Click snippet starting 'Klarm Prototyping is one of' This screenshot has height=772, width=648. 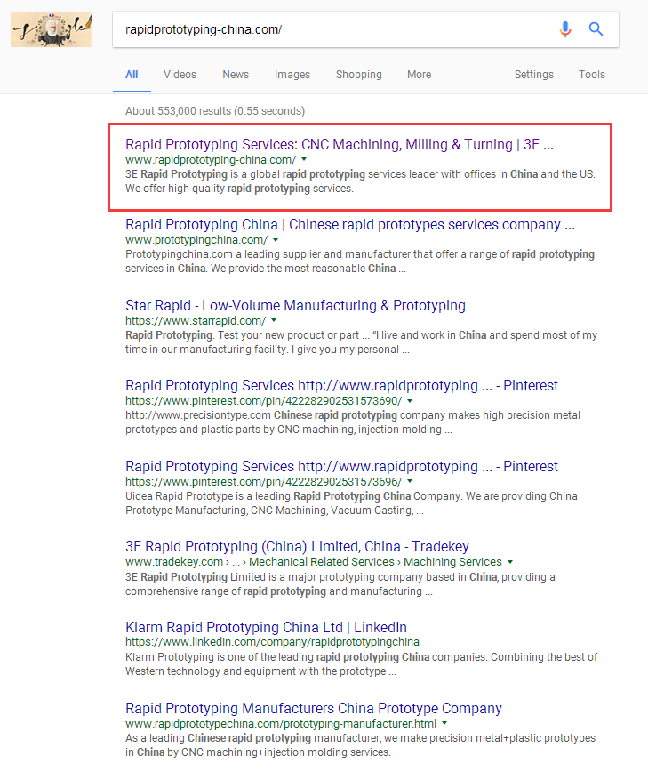point(361,664)
